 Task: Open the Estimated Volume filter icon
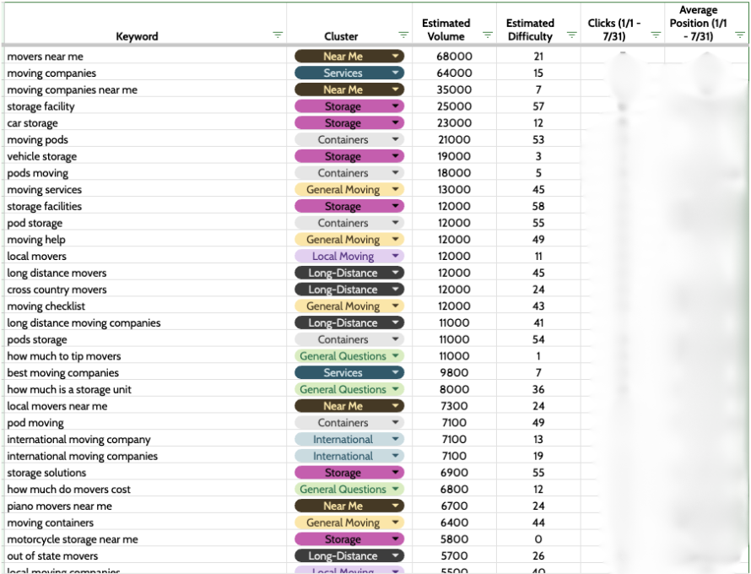pos(488,35)
